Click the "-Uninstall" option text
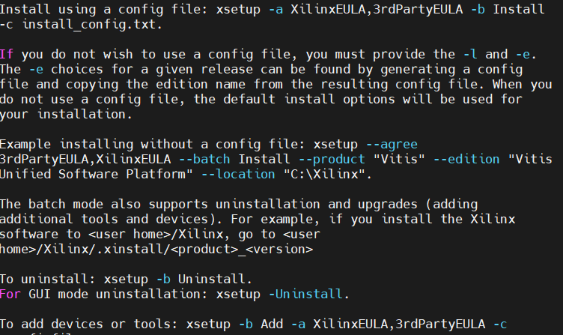 coord(305,294)
